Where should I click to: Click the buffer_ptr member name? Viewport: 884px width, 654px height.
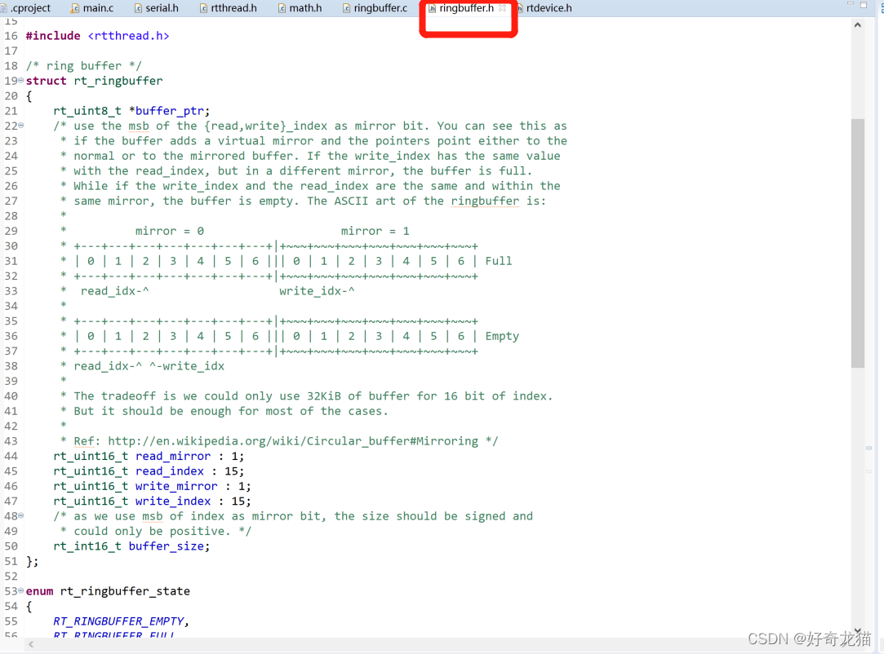(170, 111)
